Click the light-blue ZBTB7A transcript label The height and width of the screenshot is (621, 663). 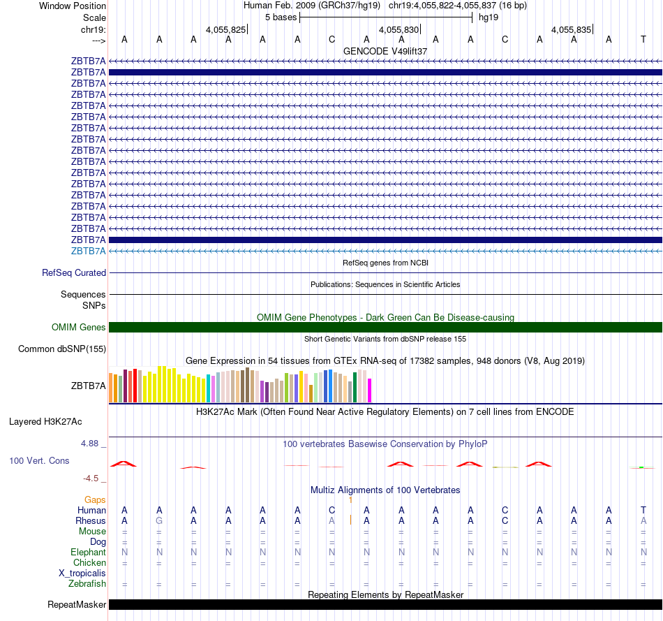88,251
